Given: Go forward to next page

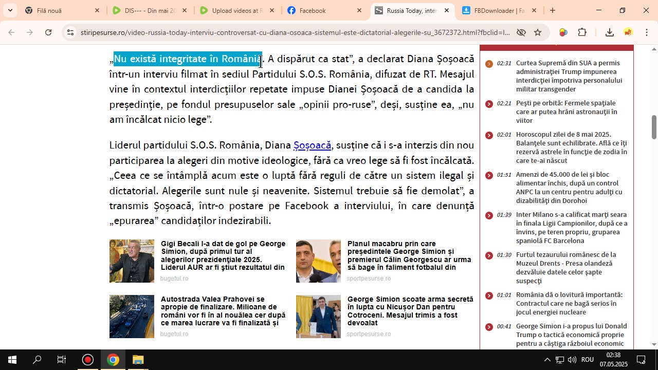Looking at the screenshot, I should (30, 32).
